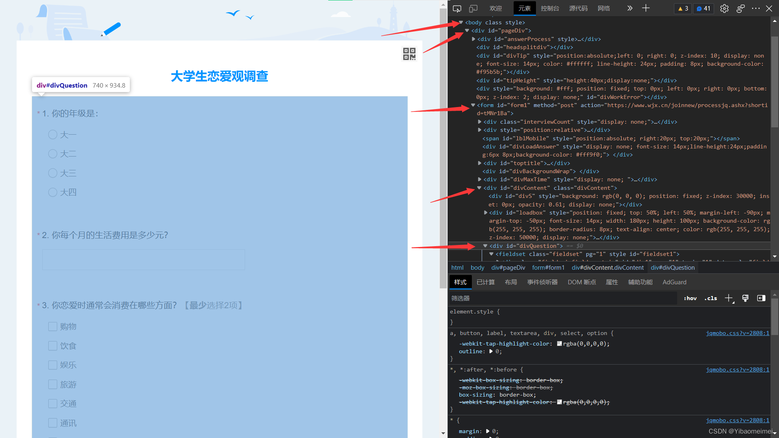Viewport: 779px width, 438px height.
Task: Toggle the :hov element state button
Action: pos(690,298)
